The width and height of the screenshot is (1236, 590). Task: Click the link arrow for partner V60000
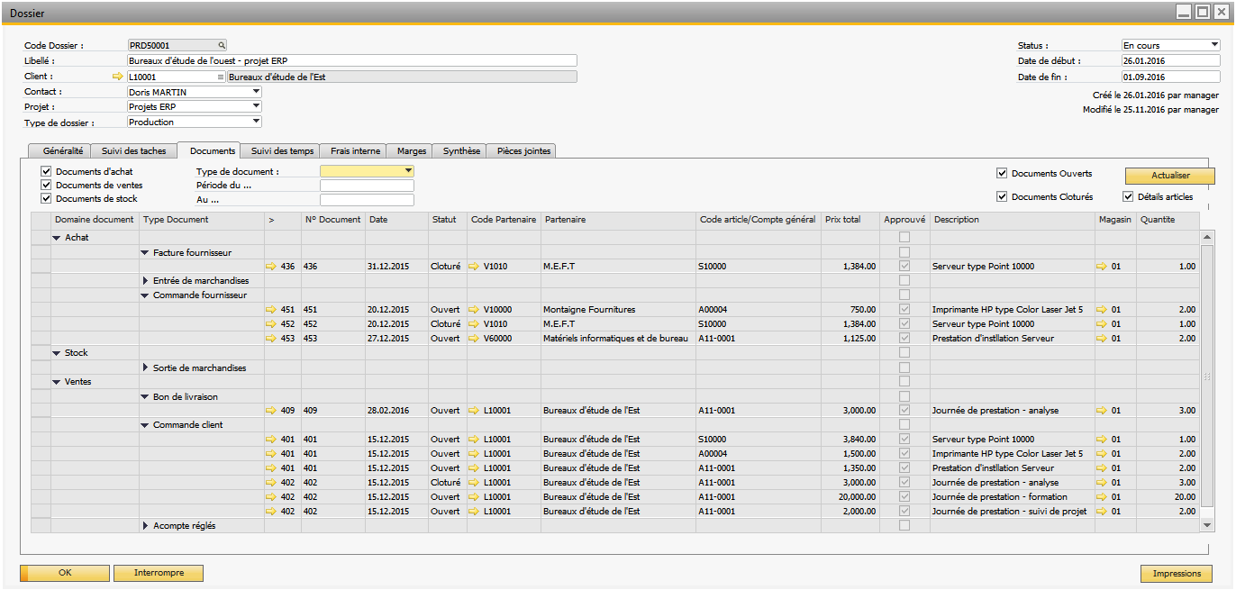click(x=474, y=339)
